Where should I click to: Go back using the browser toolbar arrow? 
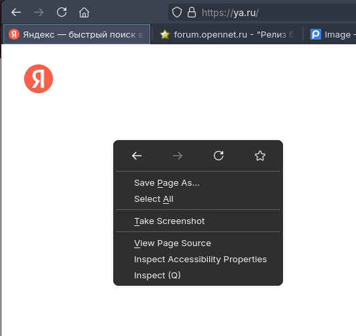pos(16,12)
